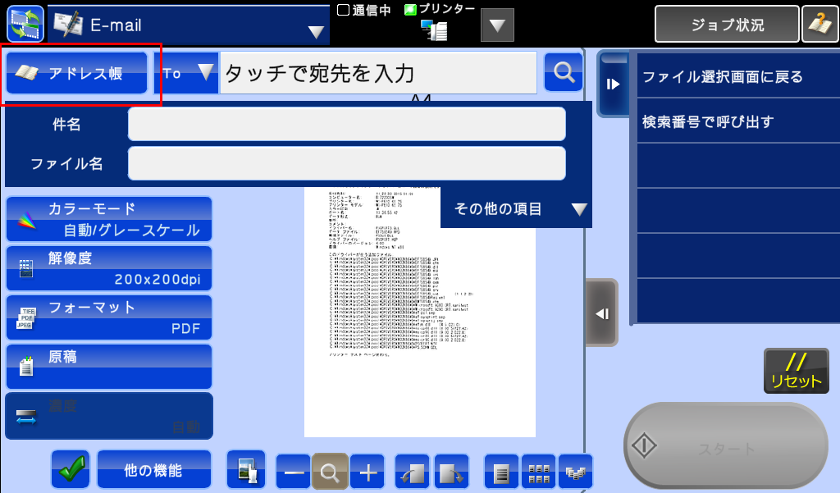The image size is (840, 493).
Task: Zoom out preview with minus button
Action: pyautogui.click(x=293, y=472)
